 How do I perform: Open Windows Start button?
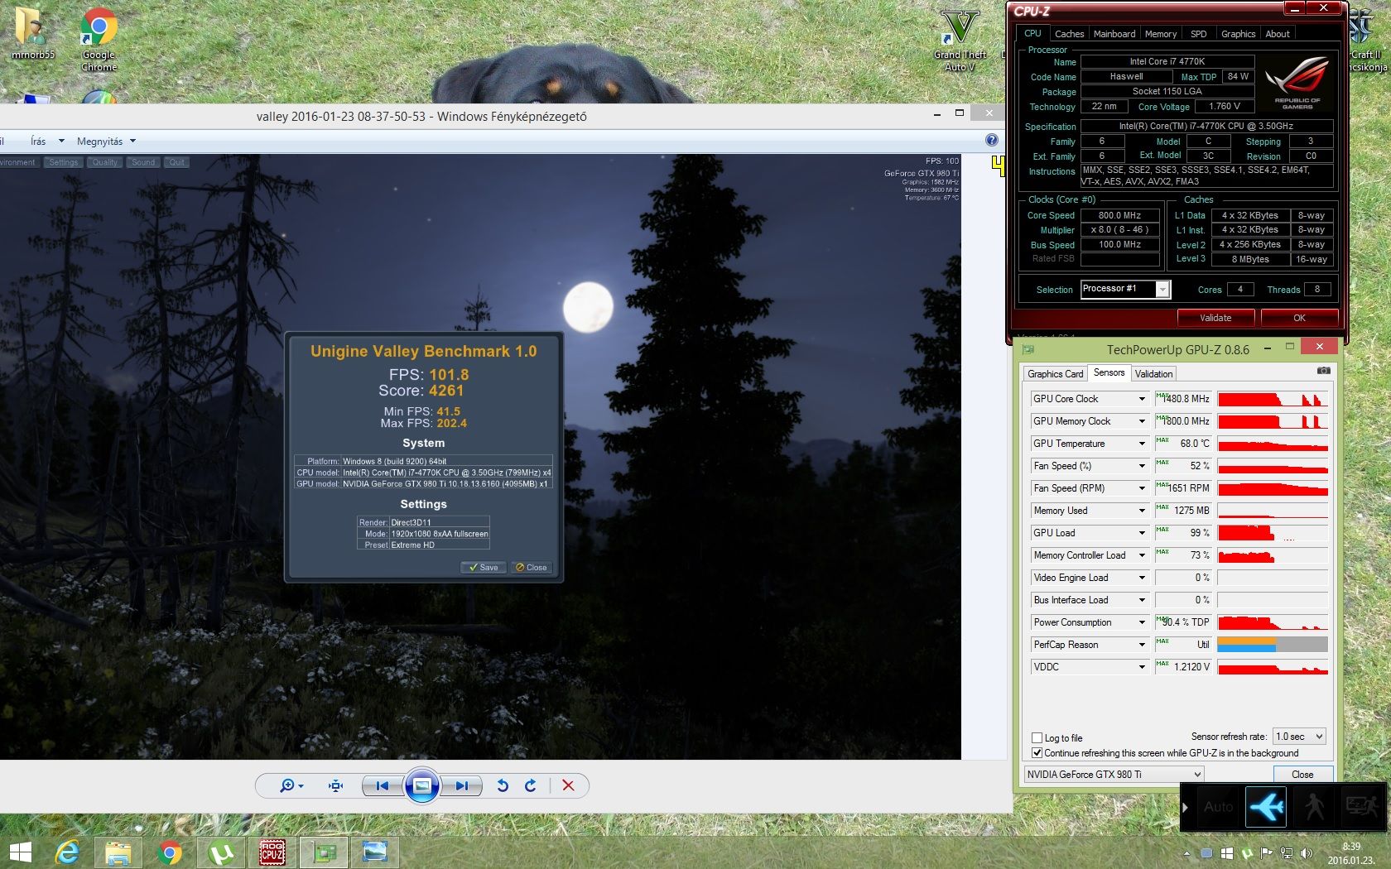(x=20, y=852)
